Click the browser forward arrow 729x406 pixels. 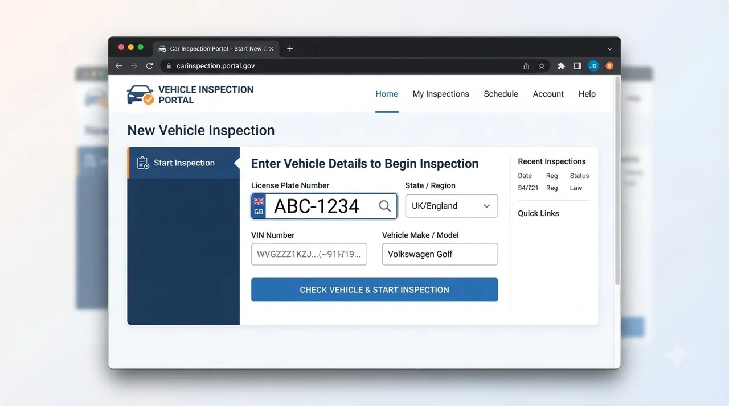coord(134,66)
